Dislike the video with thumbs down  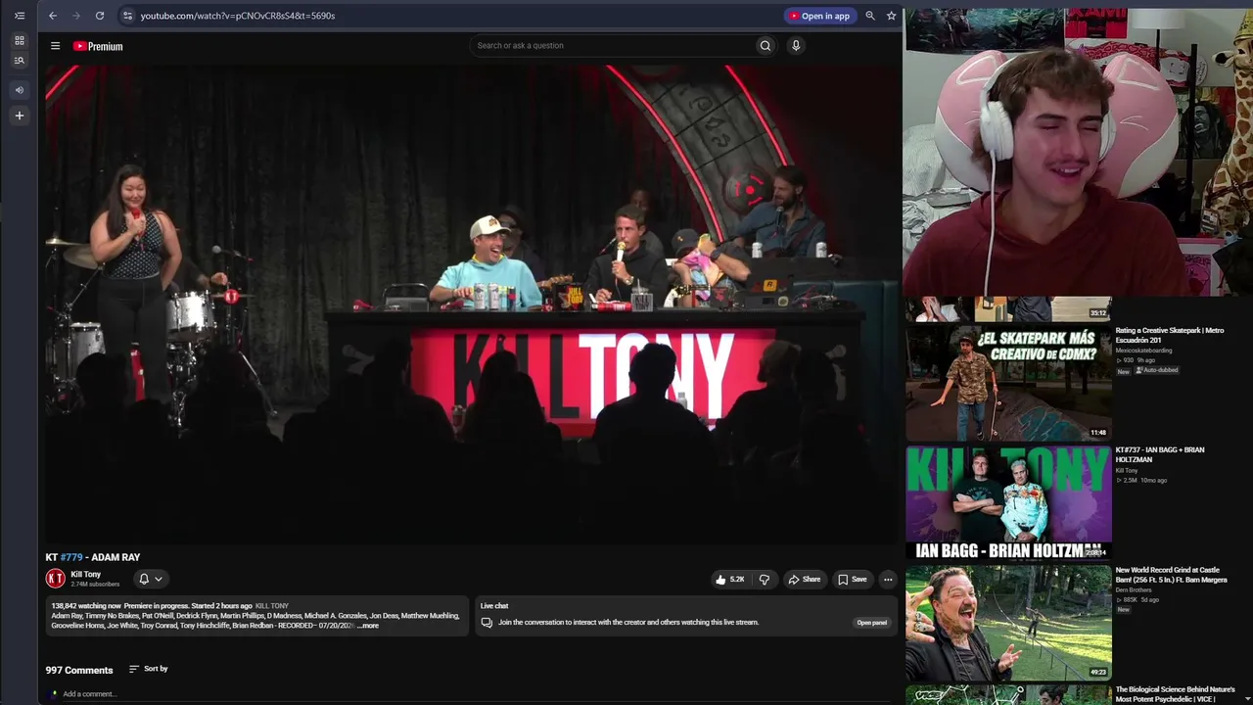tap(765, 580)
